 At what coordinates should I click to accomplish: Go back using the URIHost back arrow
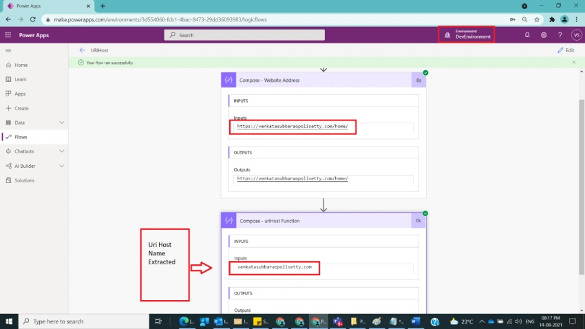point(82,50)
